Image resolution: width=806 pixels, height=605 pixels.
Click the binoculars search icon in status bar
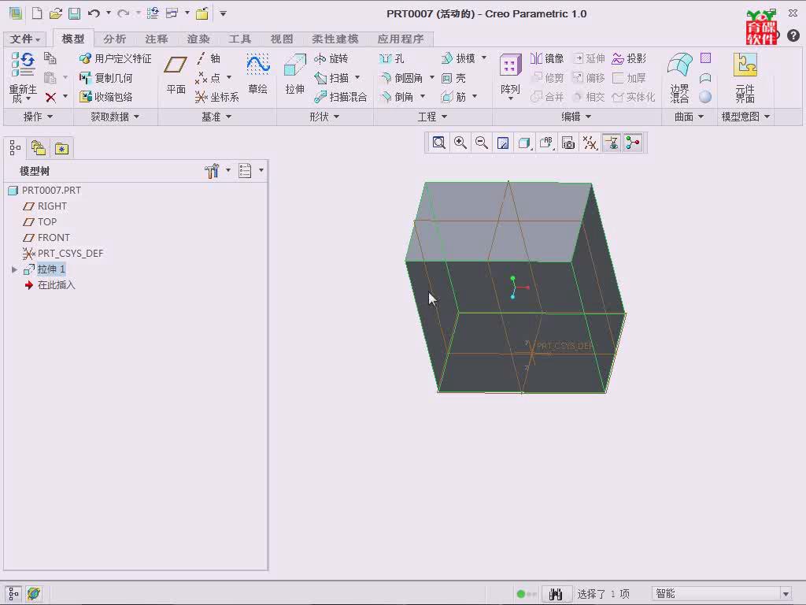click(555, 594)
